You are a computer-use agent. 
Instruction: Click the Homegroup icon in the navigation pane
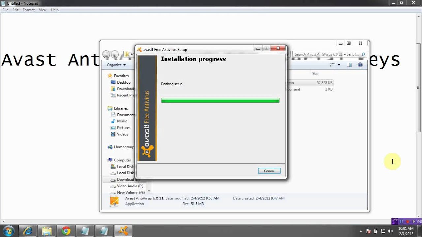point(110,147)
